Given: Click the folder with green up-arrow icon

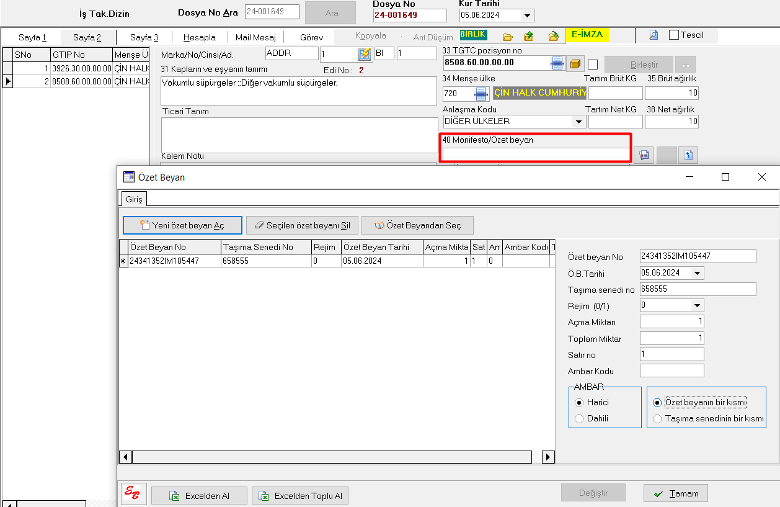Looking at the screenshot, I should coord(529,36).
